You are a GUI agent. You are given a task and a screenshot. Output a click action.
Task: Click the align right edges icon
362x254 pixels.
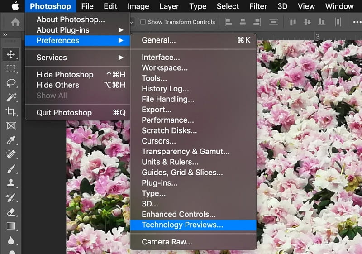click(x=257, y=22)
